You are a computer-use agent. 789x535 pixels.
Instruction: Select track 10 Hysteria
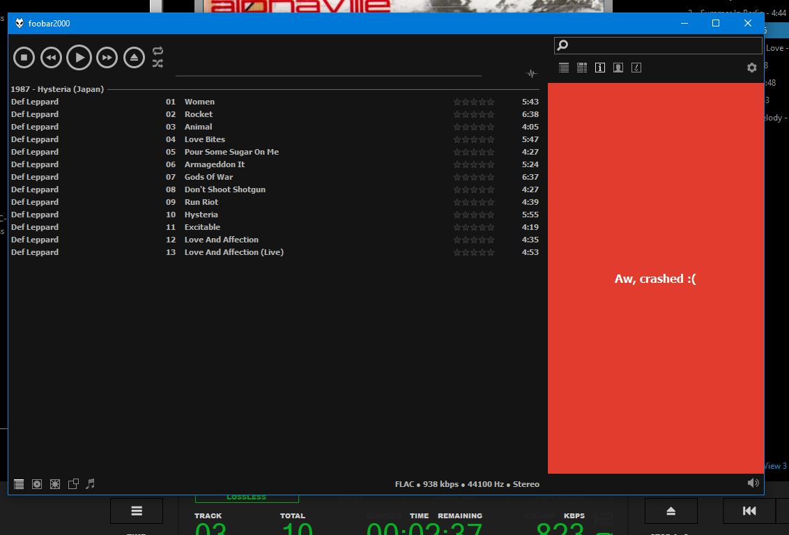point(275,215)
